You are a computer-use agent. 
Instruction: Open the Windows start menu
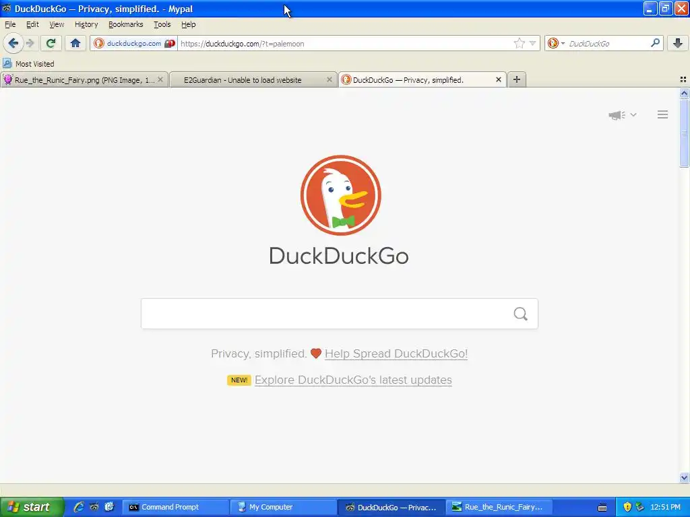coord(32,507)
